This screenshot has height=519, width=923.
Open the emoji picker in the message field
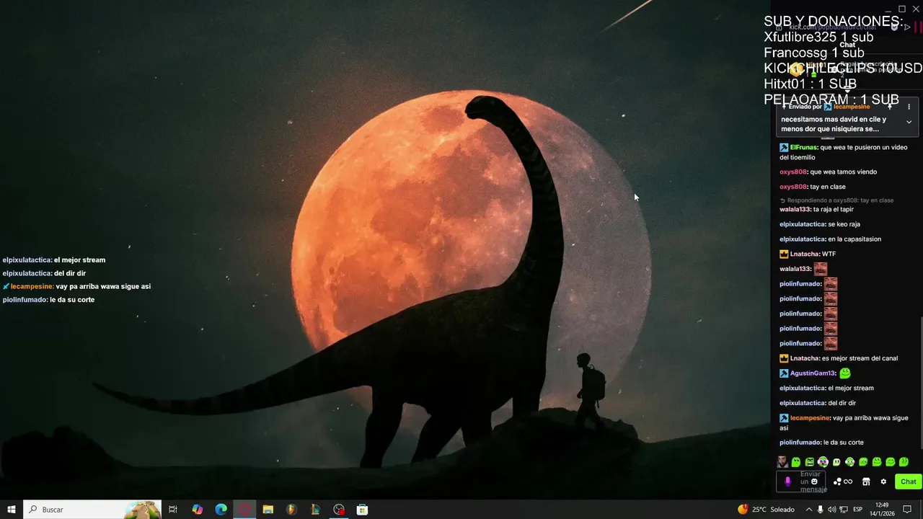tap(815, 482)
